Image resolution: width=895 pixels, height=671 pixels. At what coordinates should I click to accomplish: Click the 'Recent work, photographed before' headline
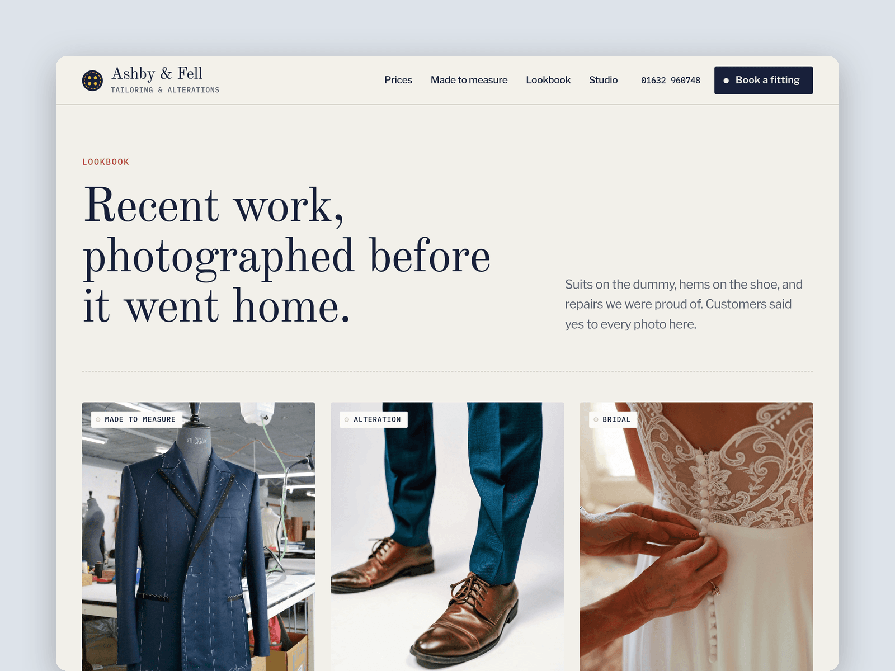point(287,255)
